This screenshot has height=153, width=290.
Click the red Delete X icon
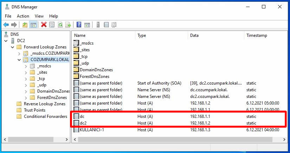coord(44,25)
